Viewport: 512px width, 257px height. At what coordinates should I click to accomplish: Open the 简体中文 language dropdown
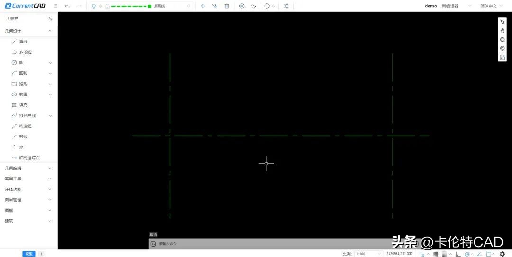pos(491,6)
